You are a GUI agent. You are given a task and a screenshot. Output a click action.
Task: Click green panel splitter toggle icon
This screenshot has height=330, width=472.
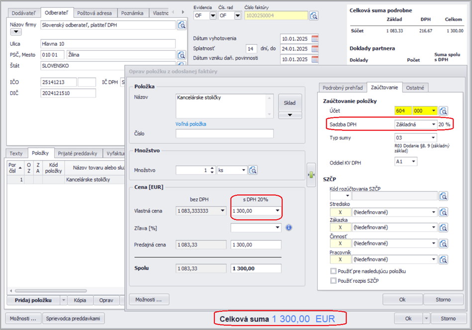click(311, 174)
